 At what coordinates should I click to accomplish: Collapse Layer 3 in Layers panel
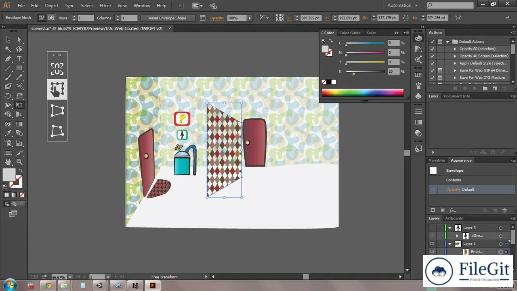(x=450, y=228)
